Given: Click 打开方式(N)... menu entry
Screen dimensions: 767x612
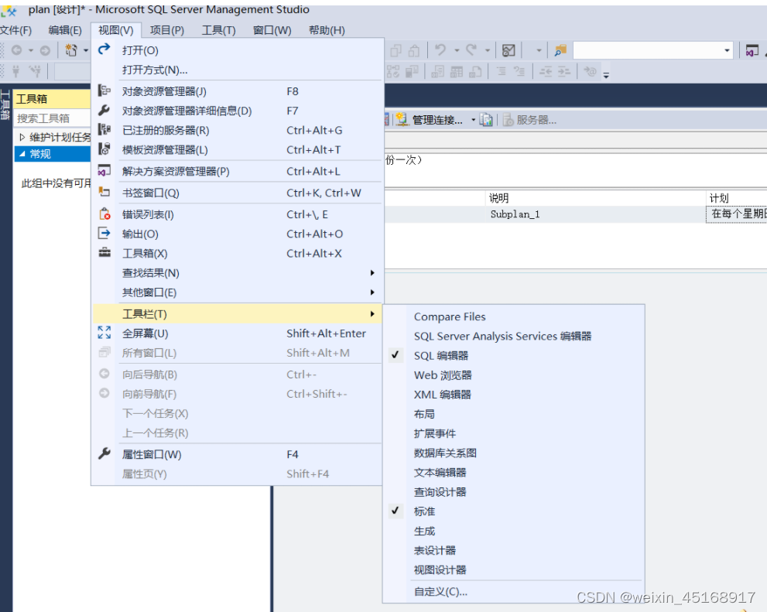Looking at the screenshot, I should 155,70.
